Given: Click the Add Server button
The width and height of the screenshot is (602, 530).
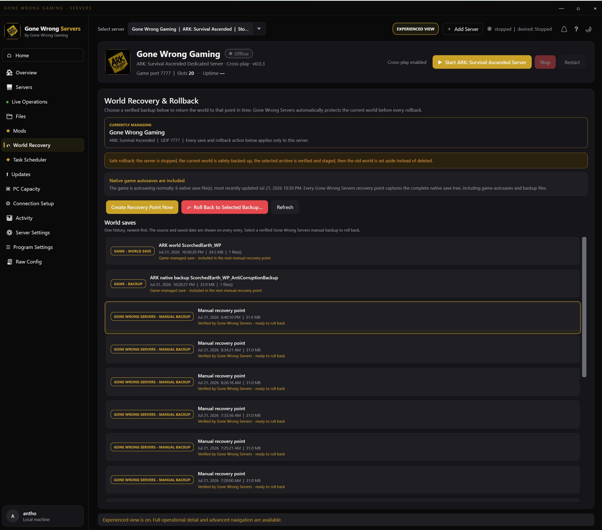Looking at the screenshot, I should (x=463, y=29).
